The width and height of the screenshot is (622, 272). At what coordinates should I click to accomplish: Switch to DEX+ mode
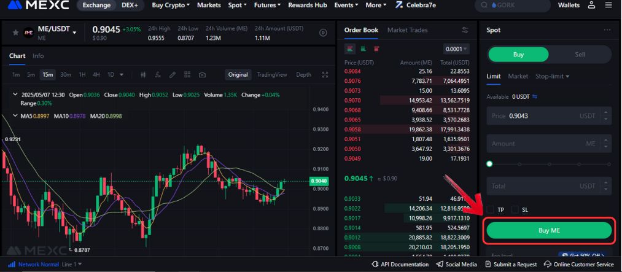coord(130,5)
